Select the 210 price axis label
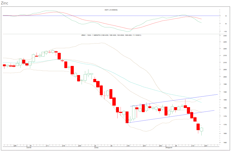Screen dimensions: 232x152 point(225,63)
